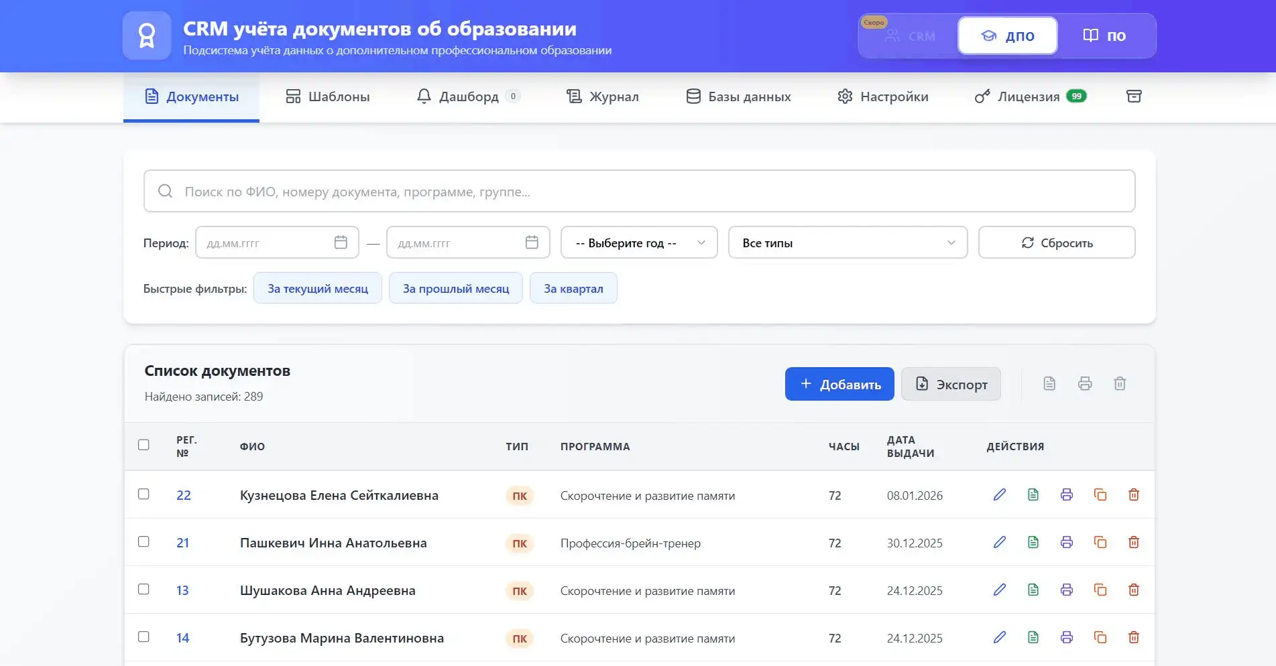Print the Кузнецова Елена document
The image size is (1276, 666).
pyautogui.click(x=1067, y=494)
